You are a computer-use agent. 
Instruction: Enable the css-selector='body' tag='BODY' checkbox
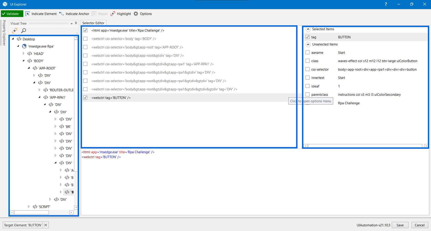(x=85, y=39)
